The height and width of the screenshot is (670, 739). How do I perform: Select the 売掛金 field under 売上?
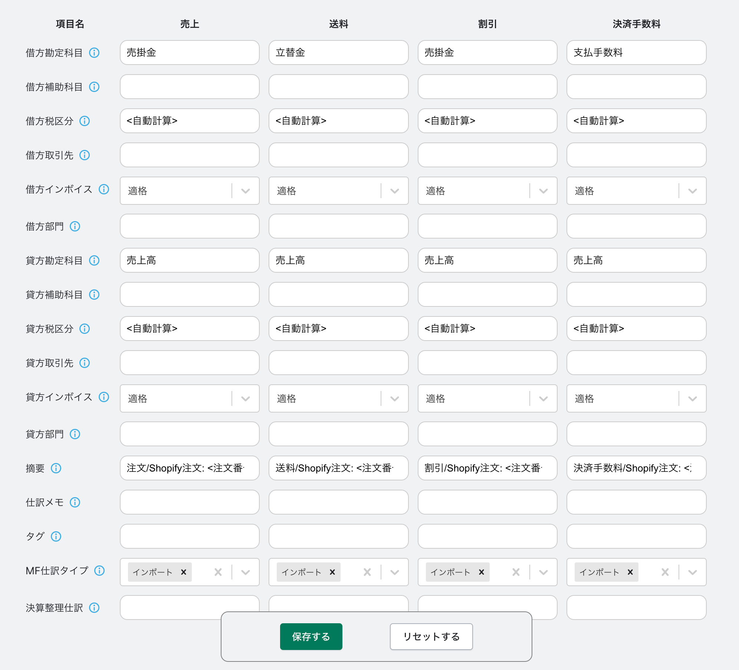[x=189, y=53]
